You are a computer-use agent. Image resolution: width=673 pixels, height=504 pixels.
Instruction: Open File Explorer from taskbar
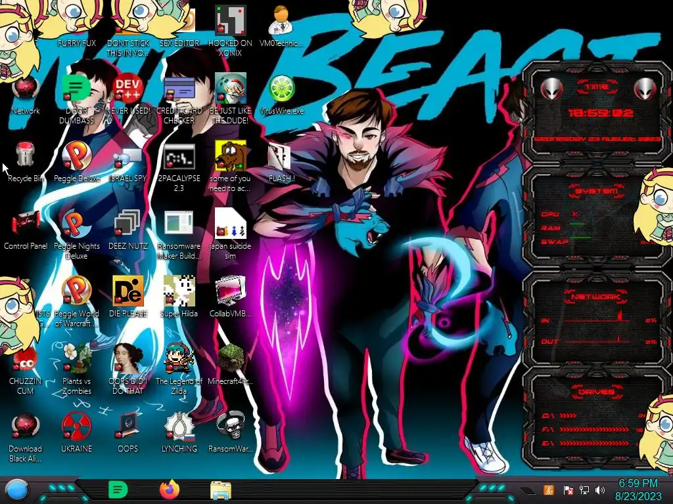(221, 490)
